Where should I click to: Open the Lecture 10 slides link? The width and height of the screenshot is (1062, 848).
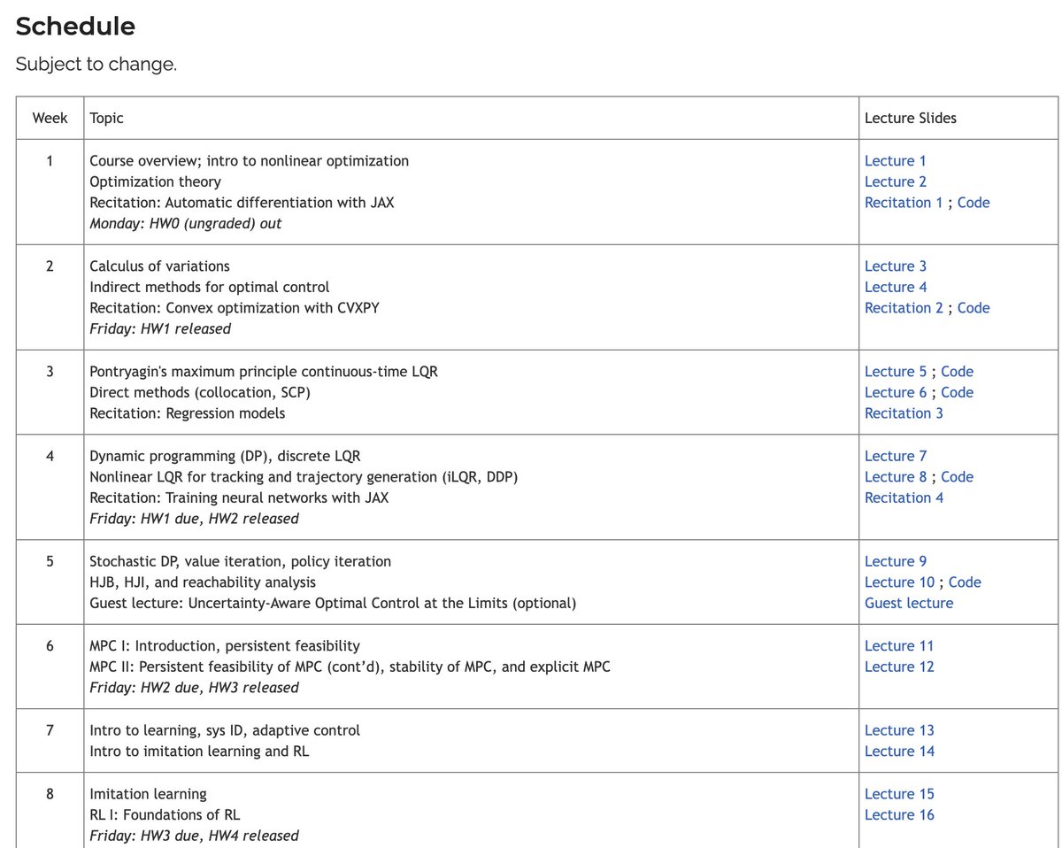[x=899, y=582]
